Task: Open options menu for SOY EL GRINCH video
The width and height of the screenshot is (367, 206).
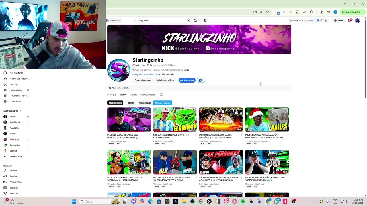Action: pos(196,135)
